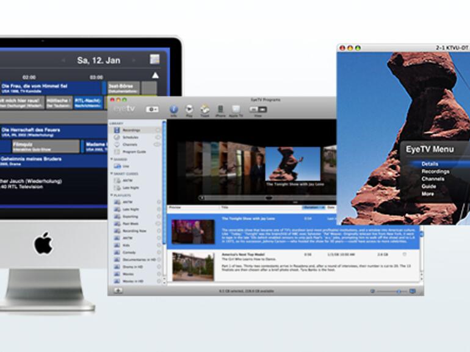
Task: Open the Exporting playlist
Action: [131, 217]
